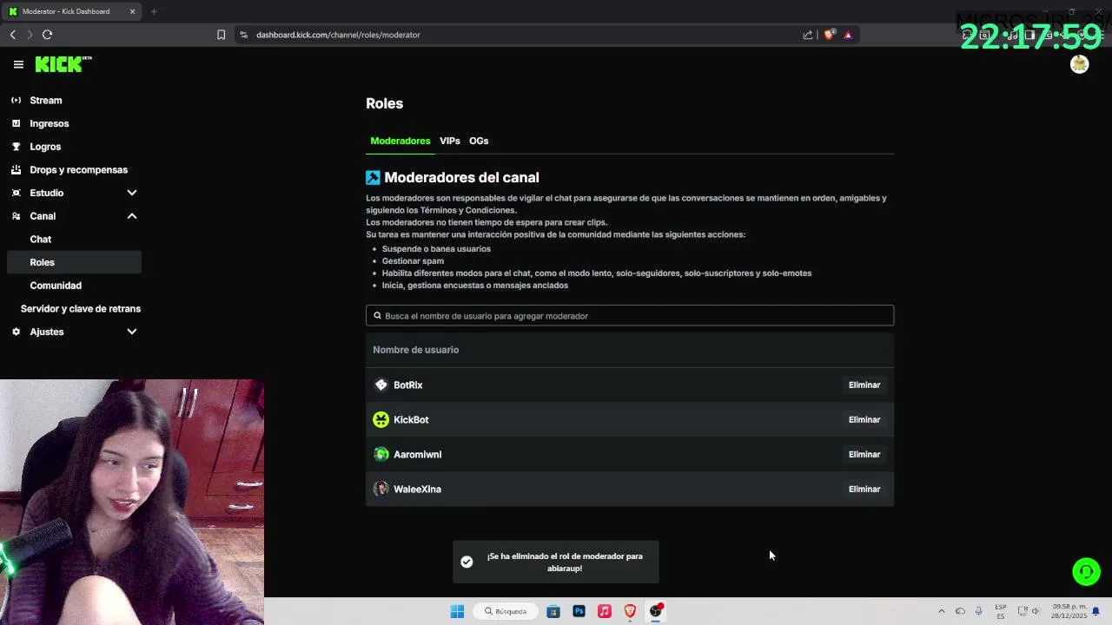
Task: Click the Stream broadcast icon
Action: [x=16, y=100]
